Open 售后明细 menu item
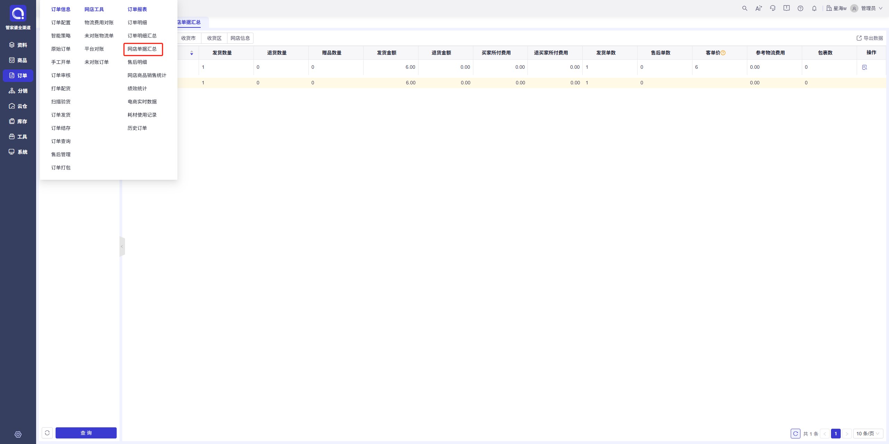This screenshot has height=444, width=889. [137, 62]
